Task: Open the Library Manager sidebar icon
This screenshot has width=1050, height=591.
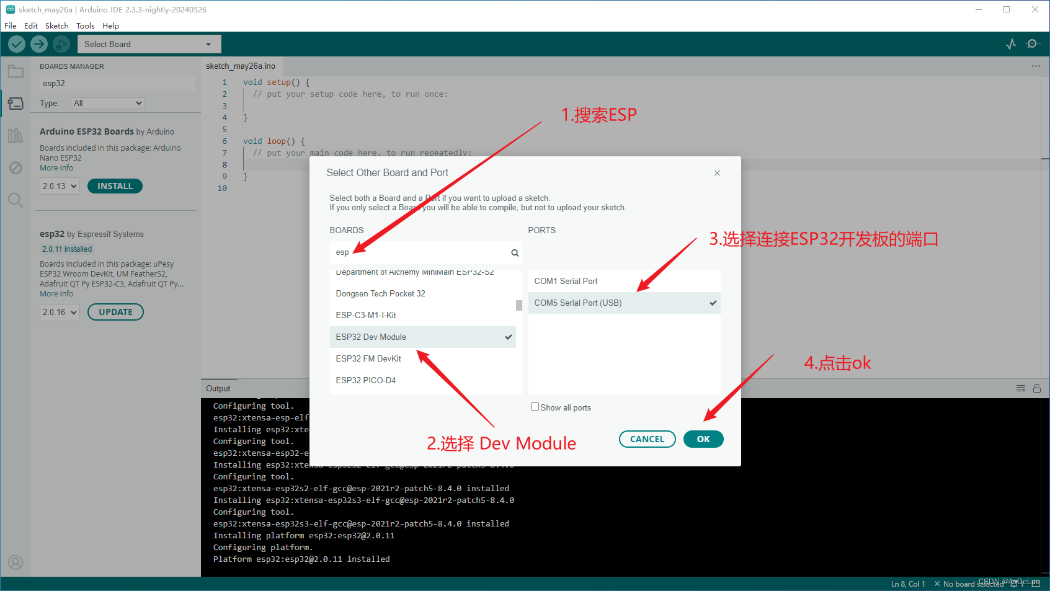Action: coord(16,136)
